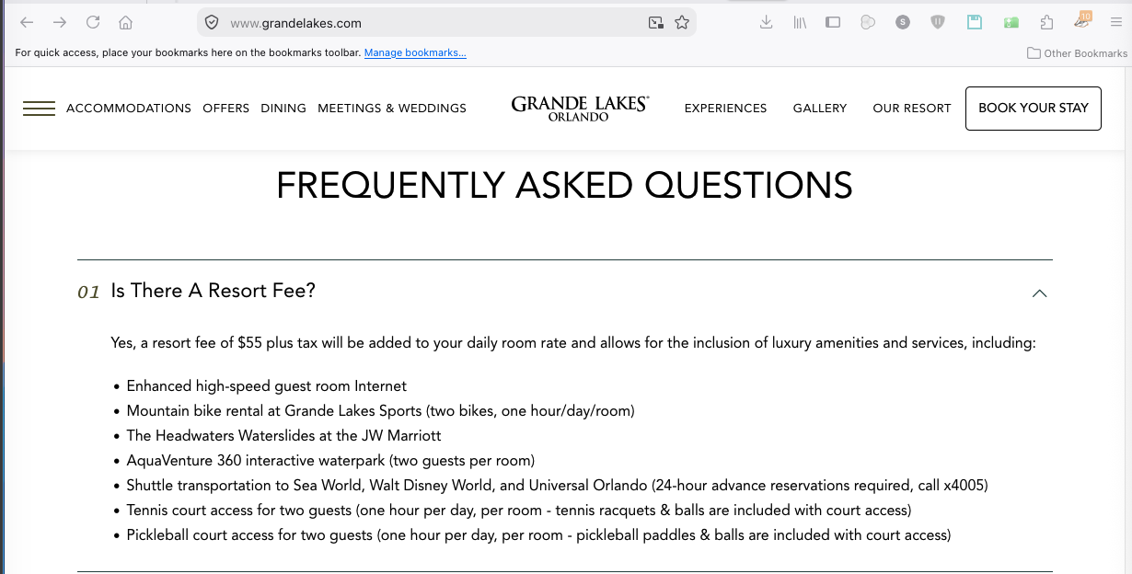Open the Other Bookmarks folder

point(1078,53)
